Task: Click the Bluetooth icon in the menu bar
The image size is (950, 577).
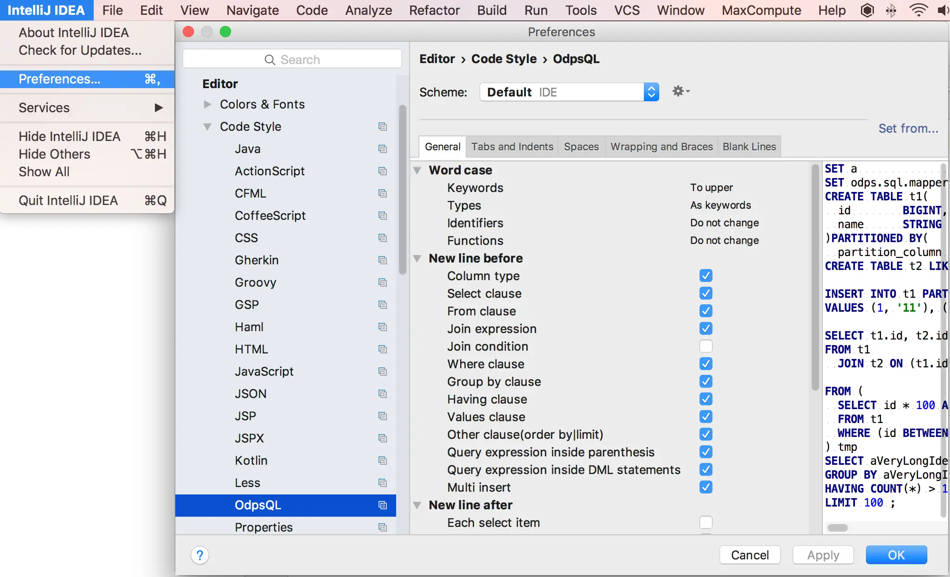Action: click(x=891, y=10)
